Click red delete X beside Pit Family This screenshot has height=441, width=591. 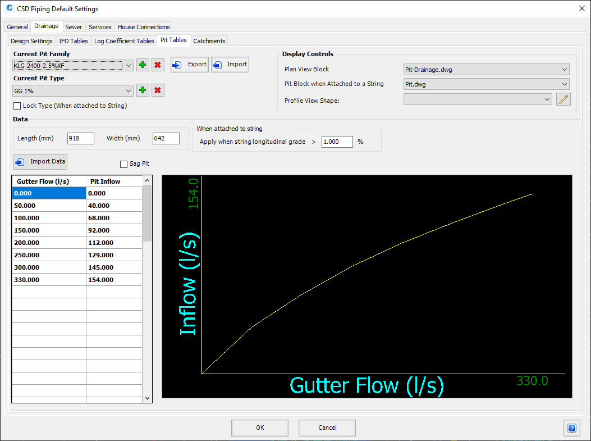point(158,65)
